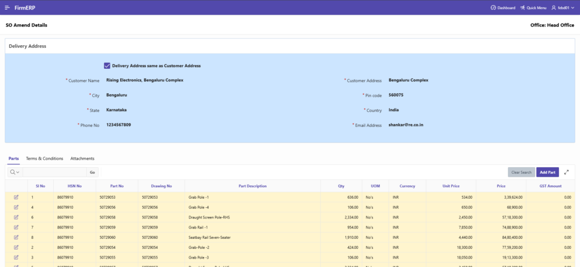This screenshot has width=580, height=267.
Task: Switch to the Terms & Conditions tab
Action: point(45,159)
